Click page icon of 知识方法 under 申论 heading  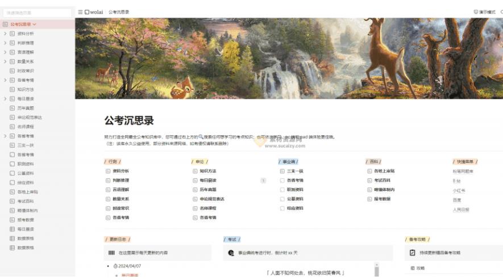[x=195, y=172]
